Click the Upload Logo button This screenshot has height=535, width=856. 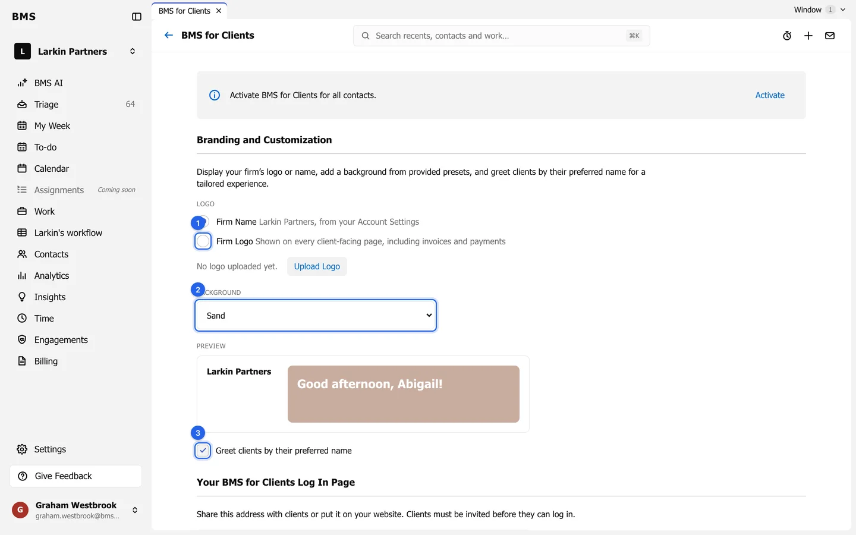pos(317,266)
